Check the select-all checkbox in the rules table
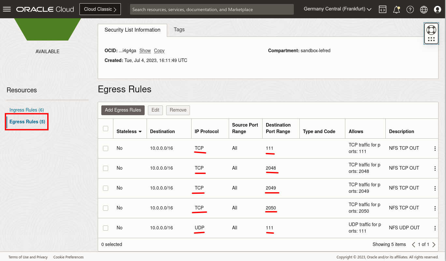 click(x=106, y=128)
